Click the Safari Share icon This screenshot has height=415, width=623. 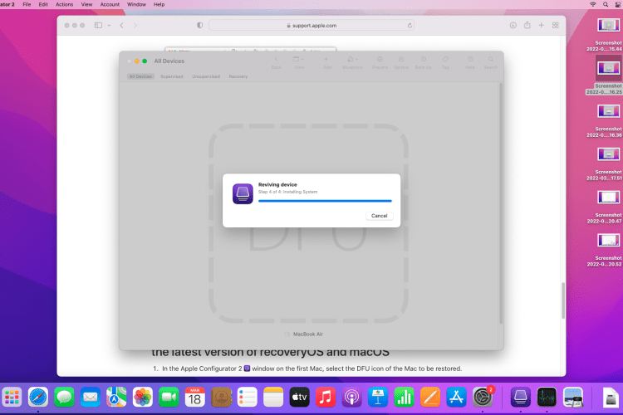(x=527, y=25)
